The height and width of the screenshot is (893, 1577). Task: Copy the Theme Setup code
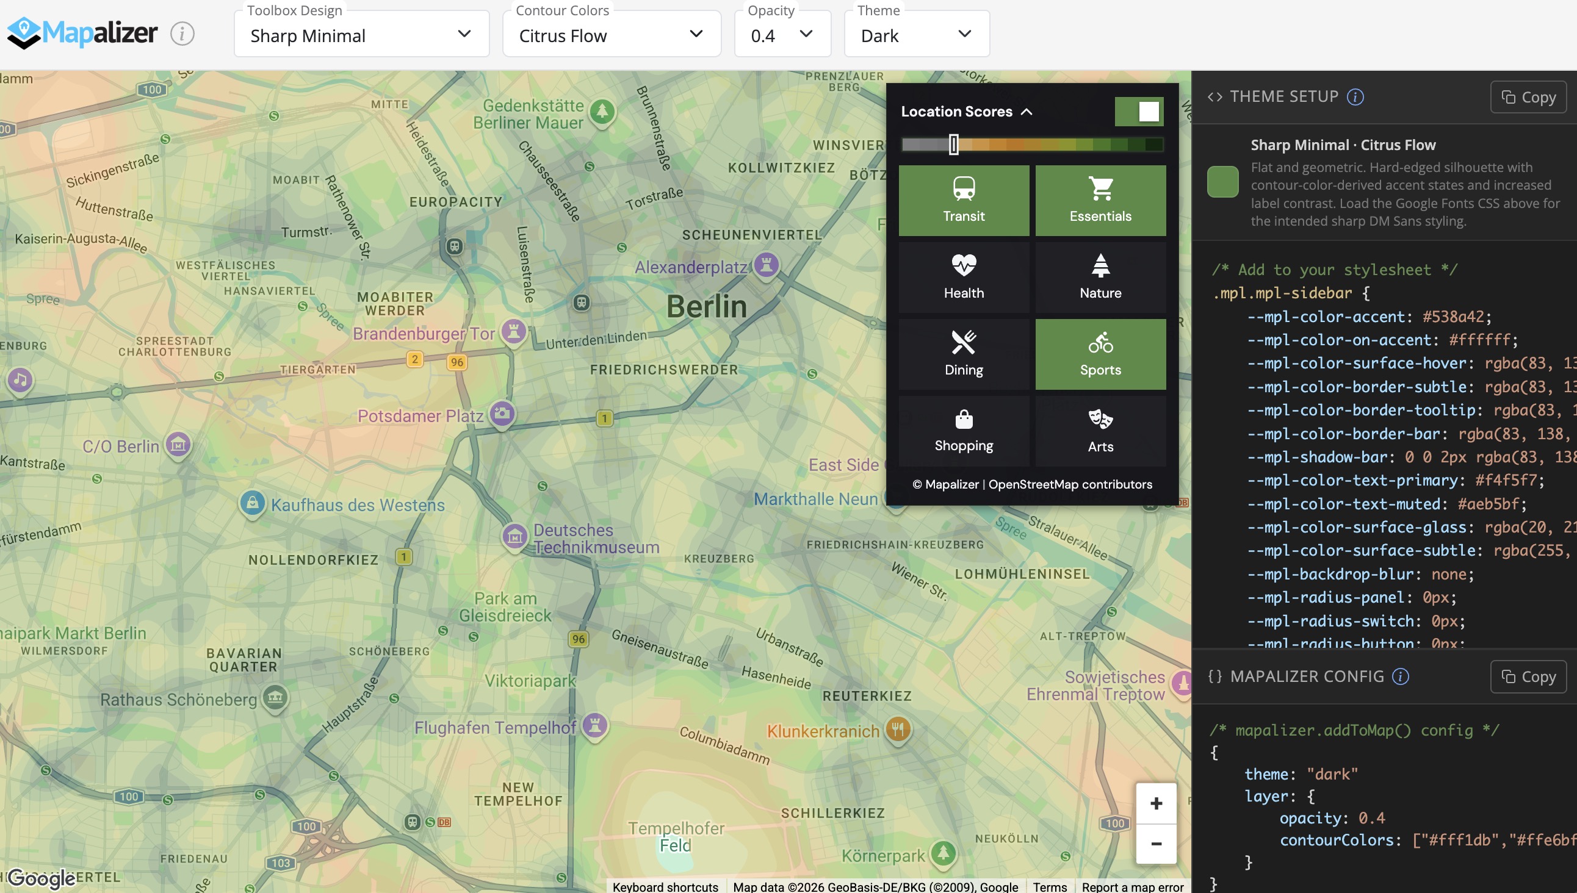coord(1528,97)
